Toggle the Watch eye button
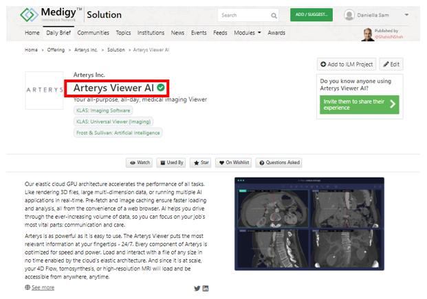This screenshot has width=427, height=299. (139, 163)
